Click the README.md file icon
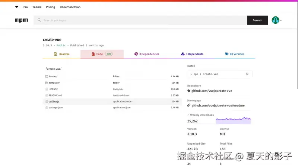298x167 pixels. (x=47, y=95)
